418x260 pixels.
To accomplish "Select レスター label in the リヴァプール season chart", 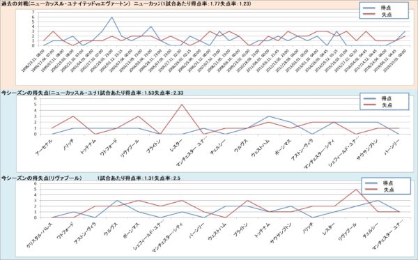I will pos(328,229).
